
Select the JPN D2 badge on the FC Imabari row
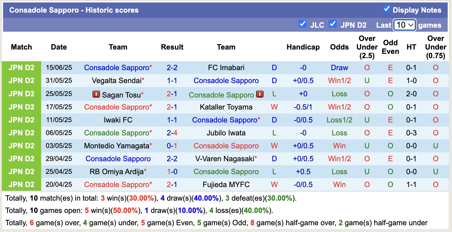tap(22, 68)
